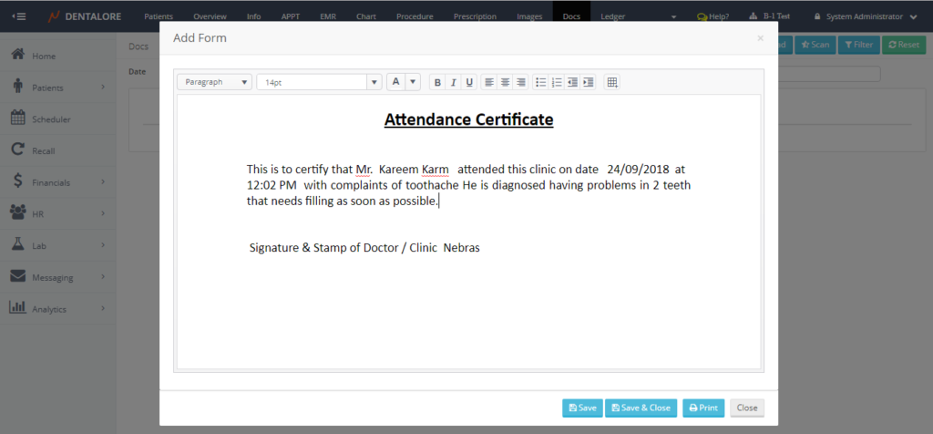Viewport: 933px width, 434px height.
Task: Insert a numbered list
Action: (x=557, y=82)
